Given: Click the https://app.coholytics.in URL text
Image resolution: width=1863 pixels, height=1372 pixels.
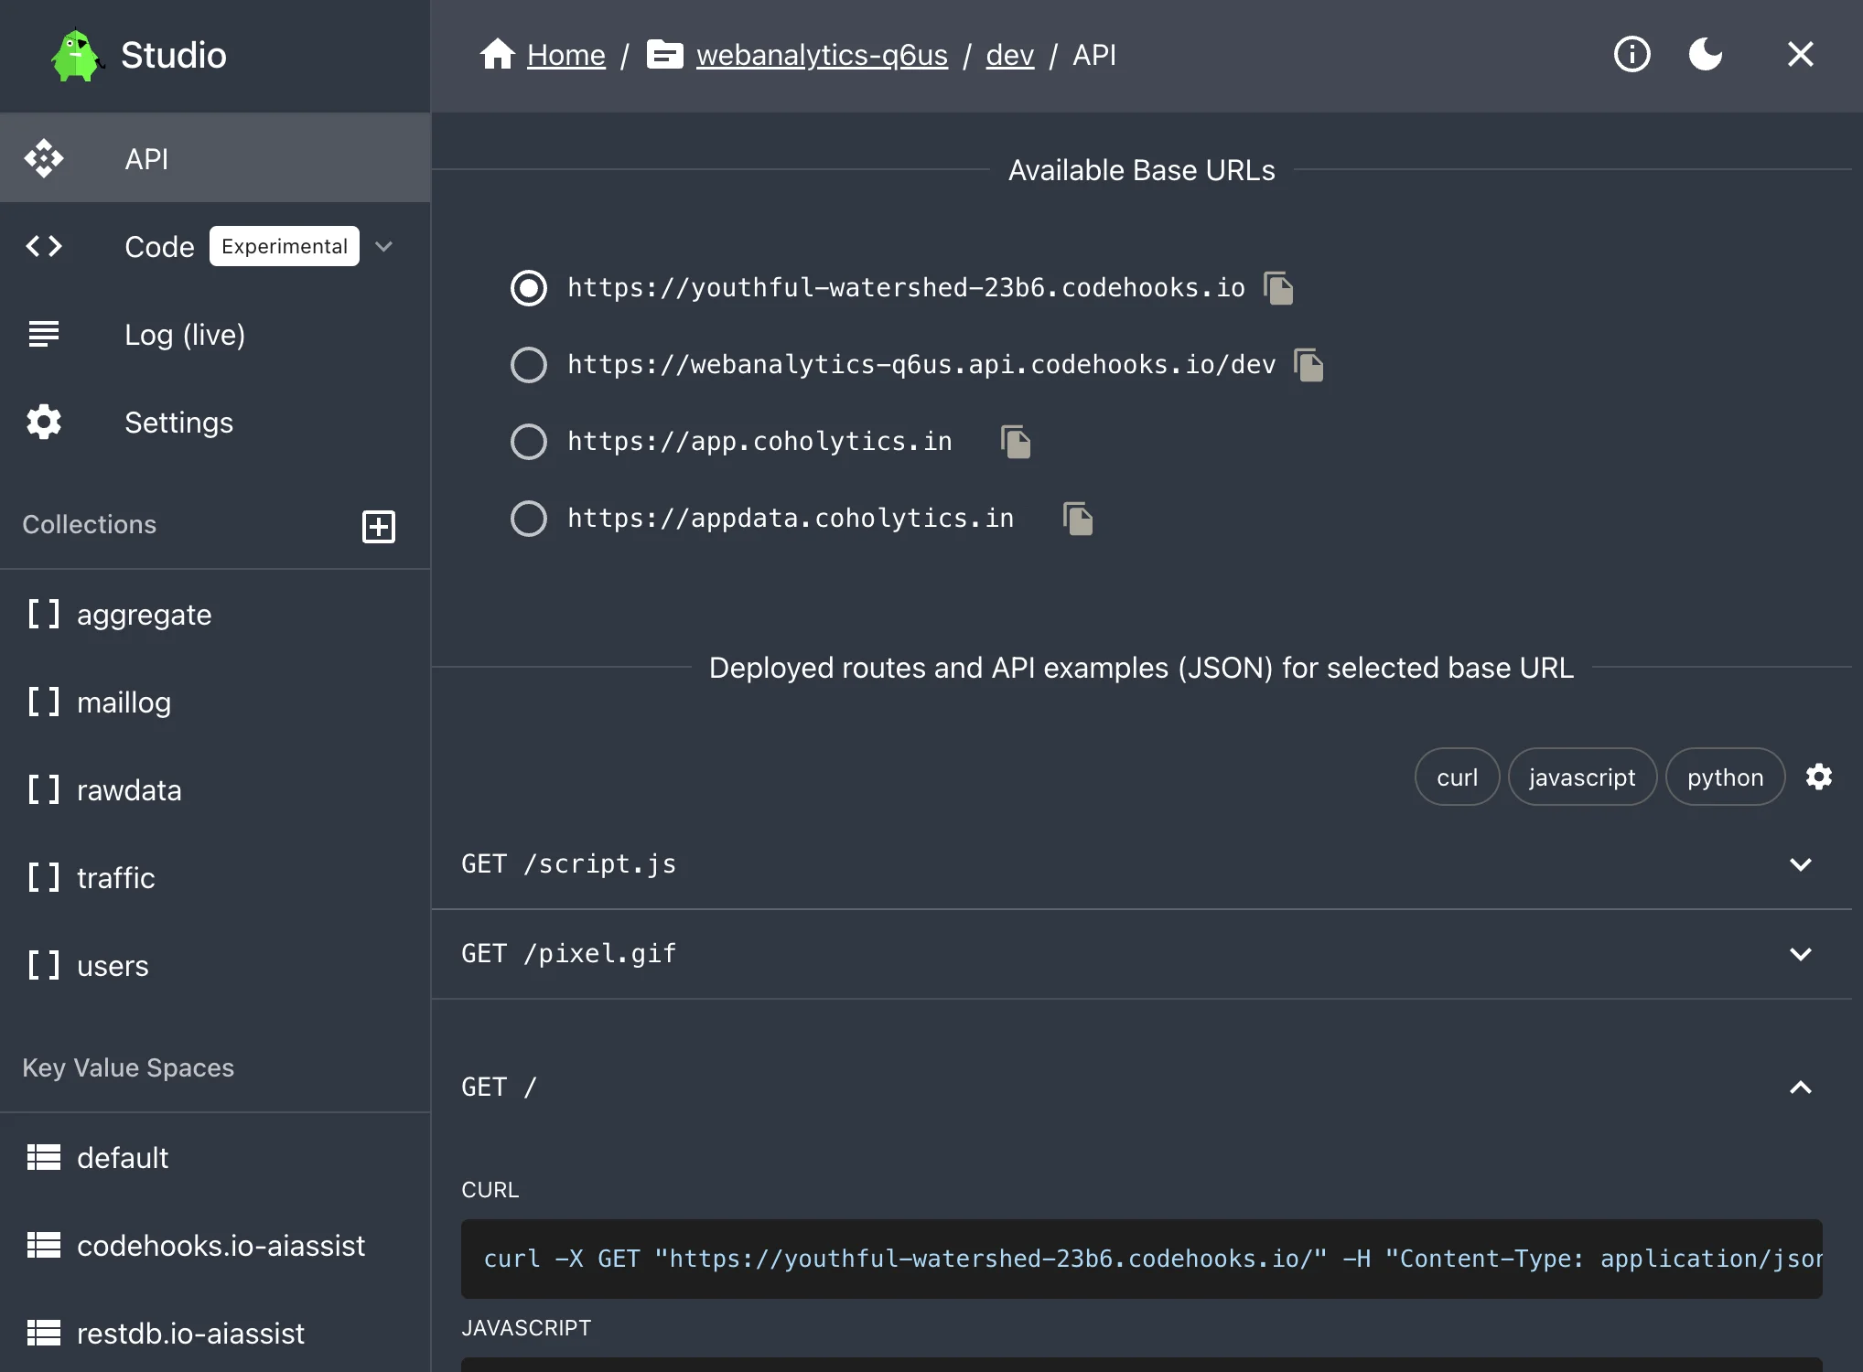Looking at the screenshot, I should [759, 442].
